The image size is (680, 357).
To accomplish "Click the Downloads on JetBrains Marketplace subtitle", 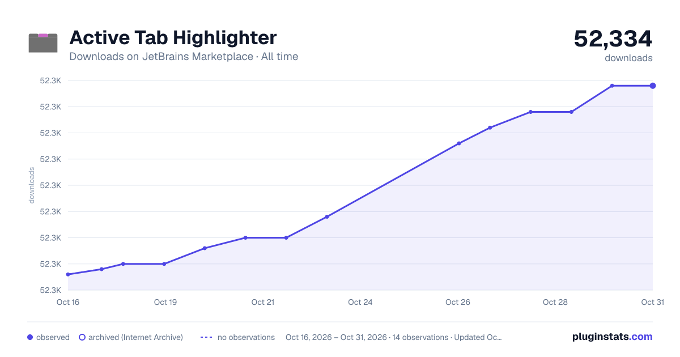I will click(184, 57).
